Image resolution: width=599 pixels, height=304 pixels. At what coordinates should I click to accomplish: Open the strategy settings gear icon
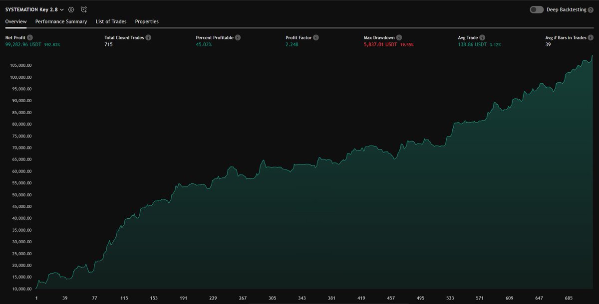(71, 9)
